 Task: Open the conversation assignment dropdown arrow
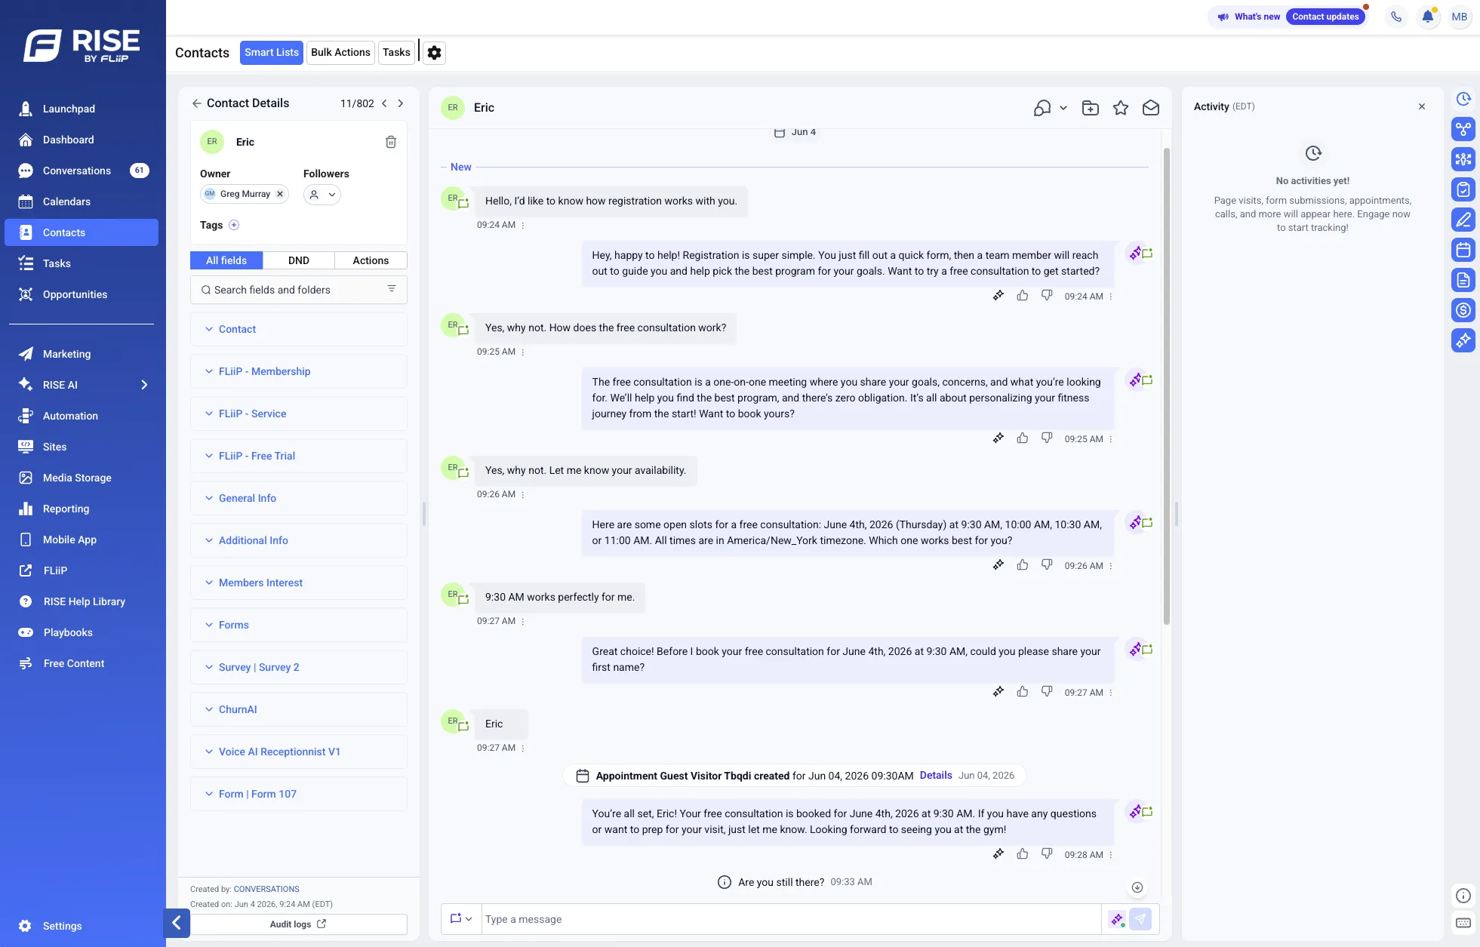pyautogui.click(x=1063, y=108)
